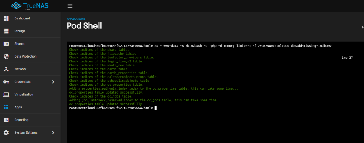Click the Apps grid icon

6,107
